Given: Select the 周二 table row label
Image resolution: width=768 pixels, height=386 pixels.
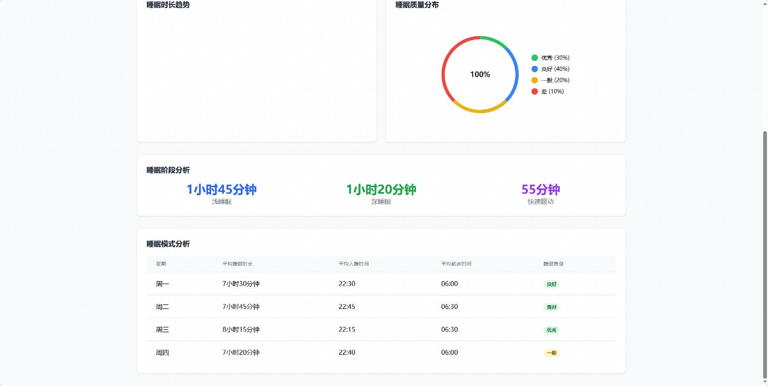Looking at the screenshot, I should (x=162, y=307).
